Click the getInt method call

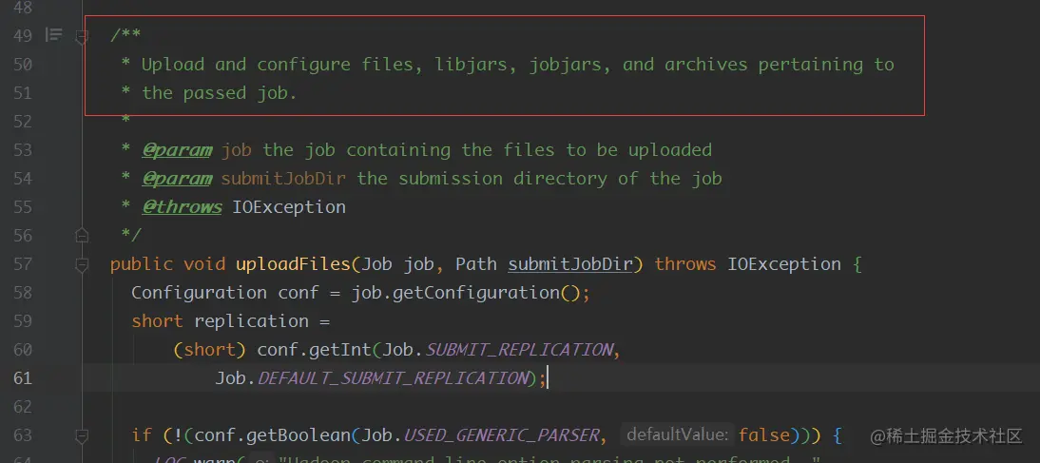(341, 350)
